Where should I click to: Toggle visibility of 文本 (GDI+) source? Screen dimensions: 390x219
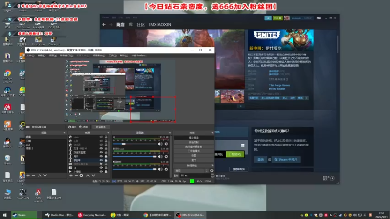101,148
